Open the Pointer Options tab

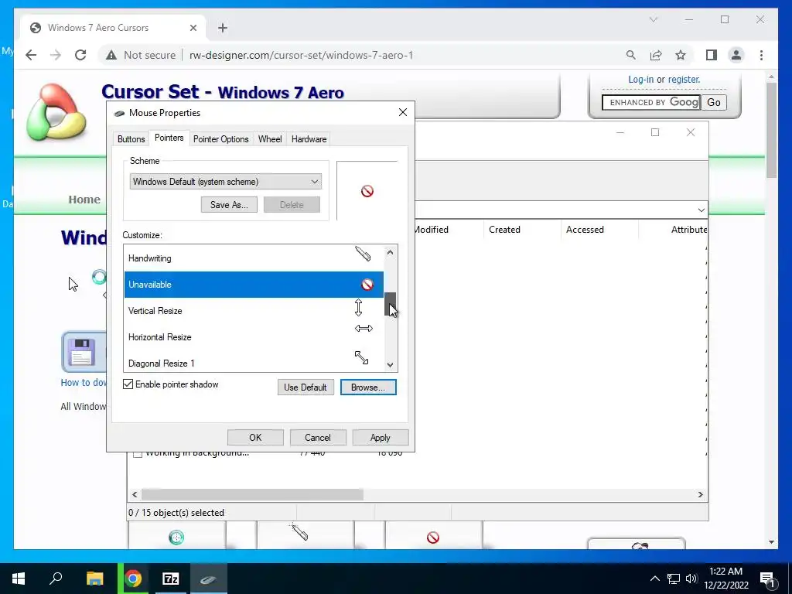tap(220, 139)
